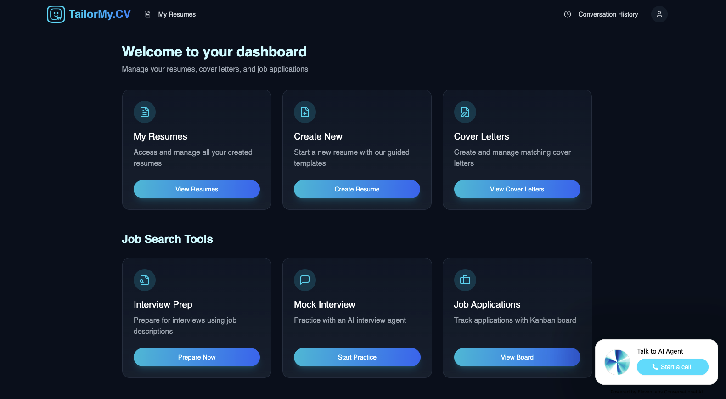Screen dimensions: 726x399
Task: Click the My Resumes card document icon
Action: click(x=145, y=112)
